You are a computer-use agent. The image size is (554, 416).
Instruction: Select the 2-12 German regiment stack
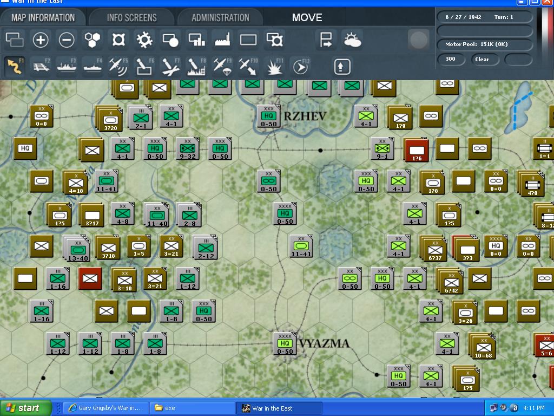(206, 247)
